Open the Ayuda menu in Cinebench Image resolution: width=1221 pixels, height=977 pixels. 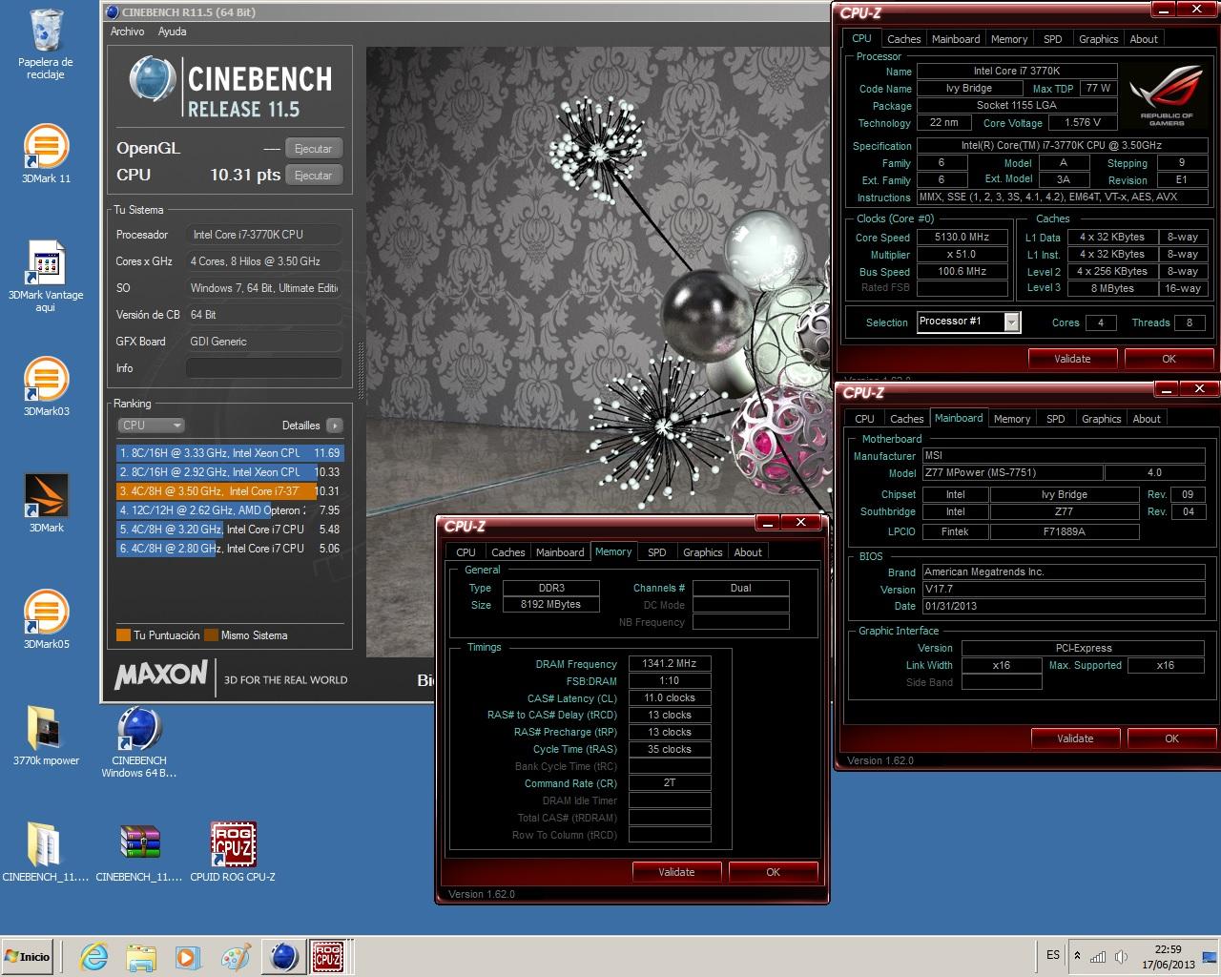[x=172, y=31]
